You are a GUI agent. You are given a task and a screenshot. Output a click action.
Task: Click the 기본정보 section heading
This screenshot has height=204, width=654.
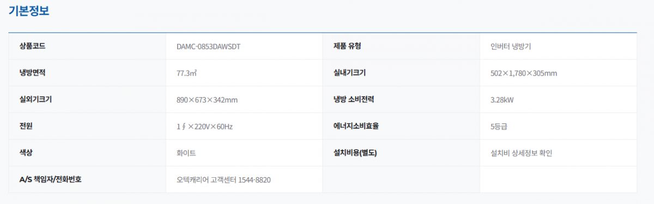[x=29, y=10]
